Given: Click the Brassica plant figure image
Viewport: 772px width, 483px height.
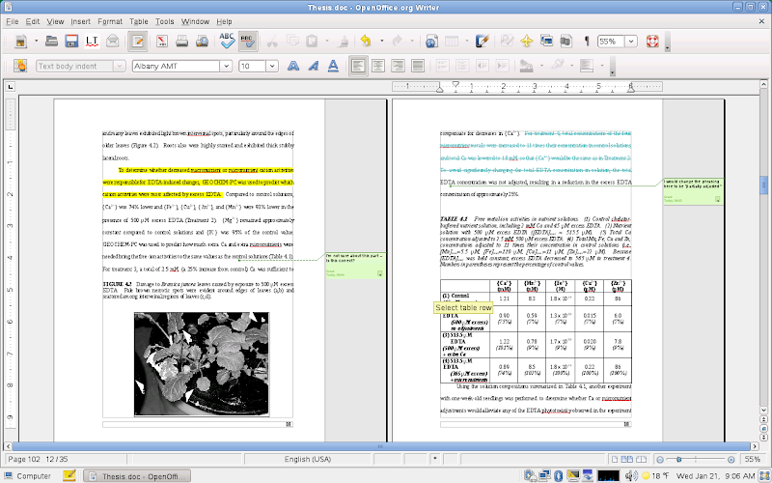Looking at the screenshot, I should 202,364.
